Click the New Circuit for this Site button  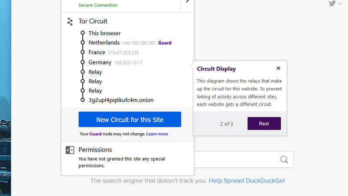tap(130, 119)
